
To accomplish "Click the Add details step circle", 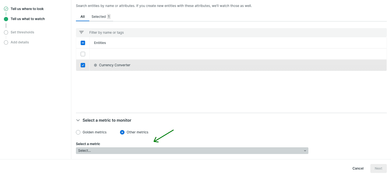I will (6, 42).
